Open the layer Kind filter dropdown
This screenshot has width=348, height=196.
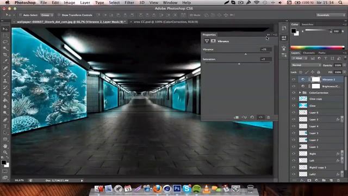[299, 58]
